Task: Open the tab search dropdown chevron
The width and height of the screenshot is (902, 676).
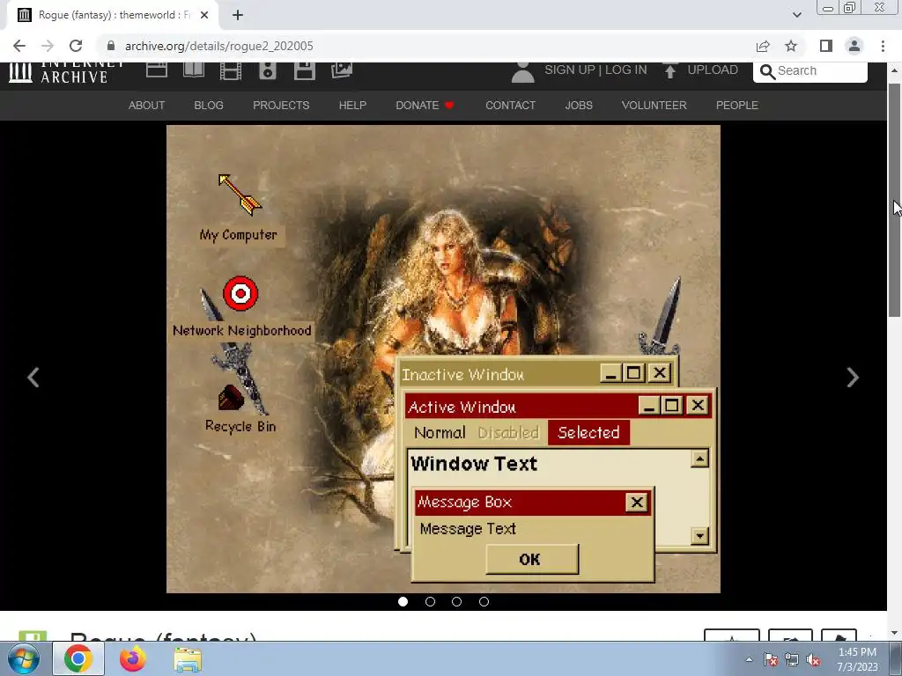Action: (x=796, y=15)
